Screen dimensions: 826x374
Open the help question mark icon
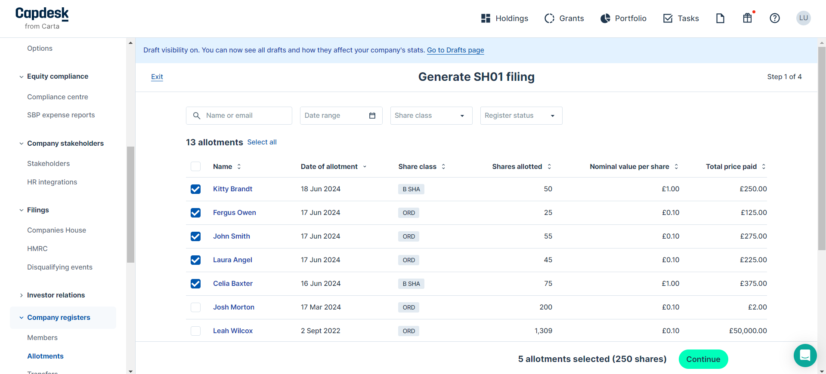point(774,18)
